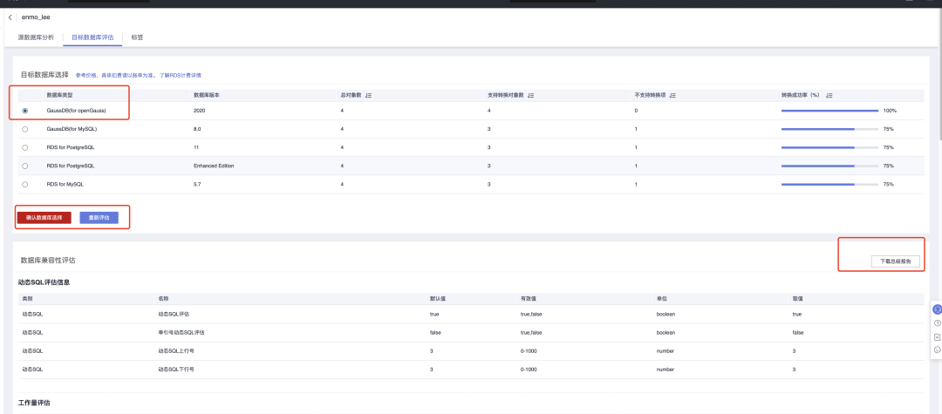Click the GaussDB(for MySQL) name cell
Screen dimensions: 942x414
point(72,129)
